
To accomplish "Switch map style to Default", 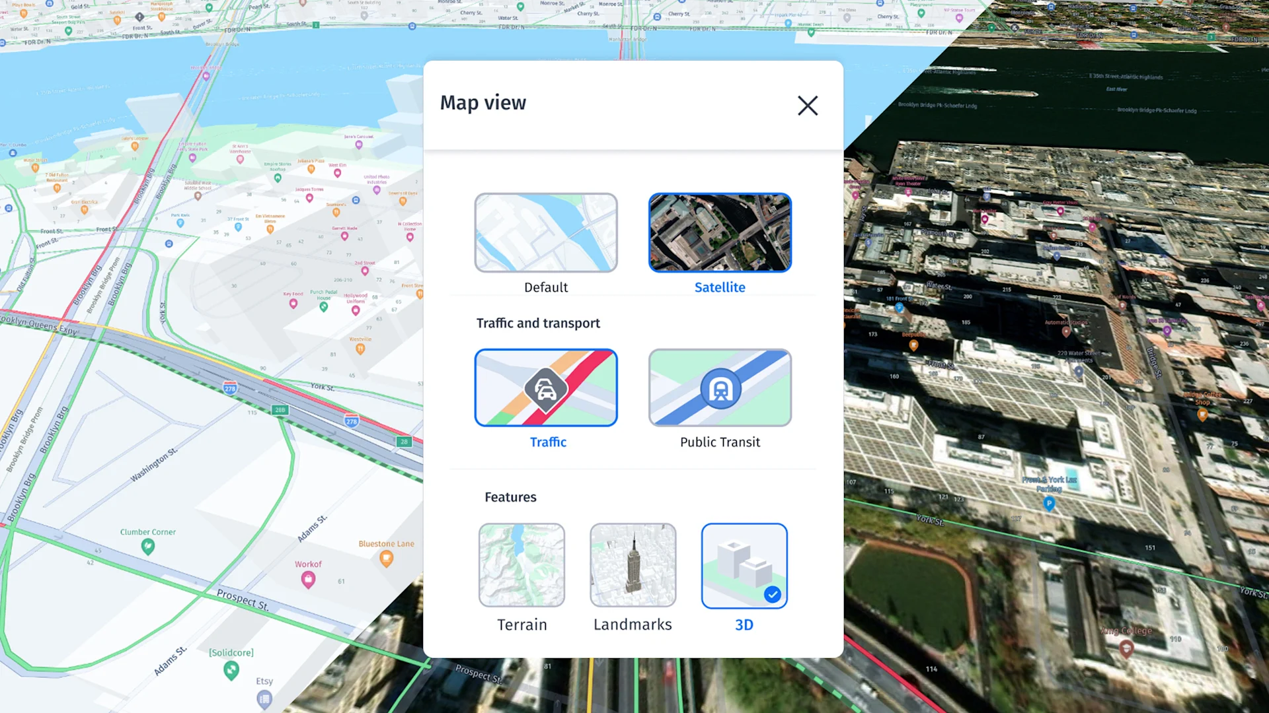I will click(546, 232).
